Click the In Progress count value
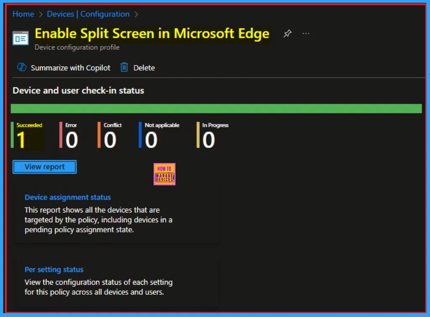430x317 pixels. [x=208, y=140]
